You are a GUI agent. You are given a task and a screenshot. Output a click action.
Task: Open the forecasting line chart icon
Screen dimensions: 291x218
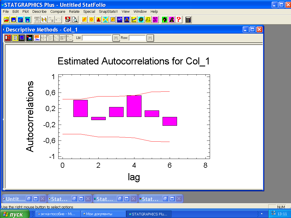pyautogui.click(x=134, y=20)
